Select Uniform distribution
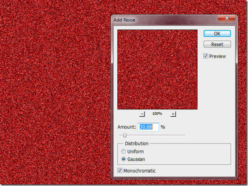 coord(123,152)
